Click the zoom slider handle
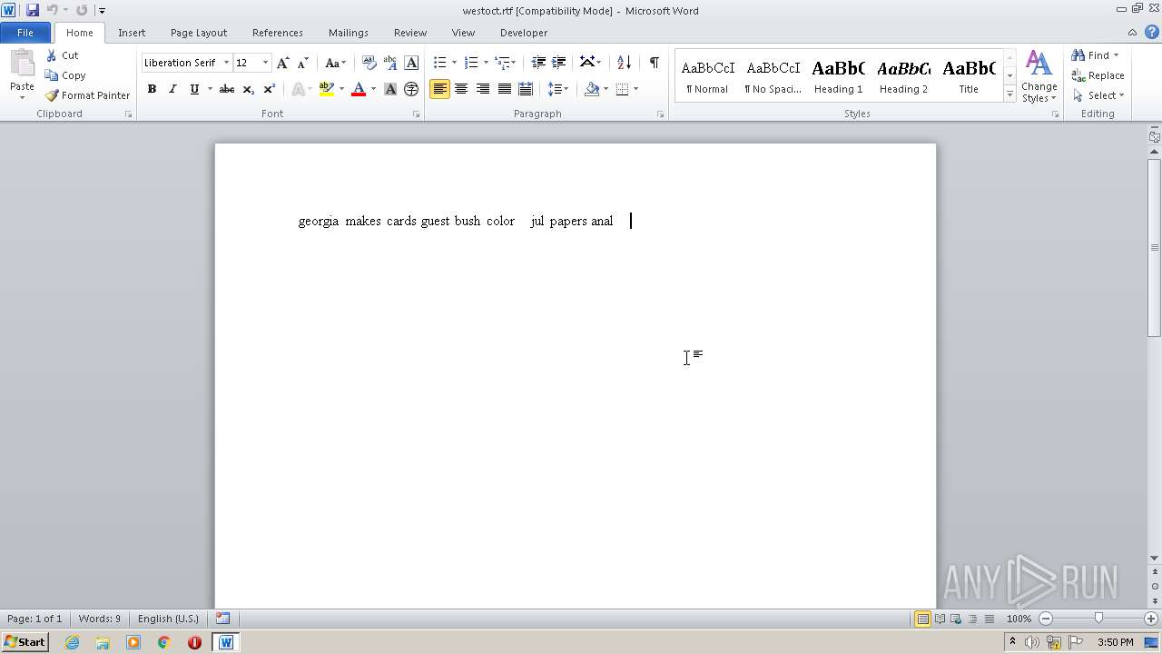This screenshot has height=654, width=1162. (x=1098, y=619)
